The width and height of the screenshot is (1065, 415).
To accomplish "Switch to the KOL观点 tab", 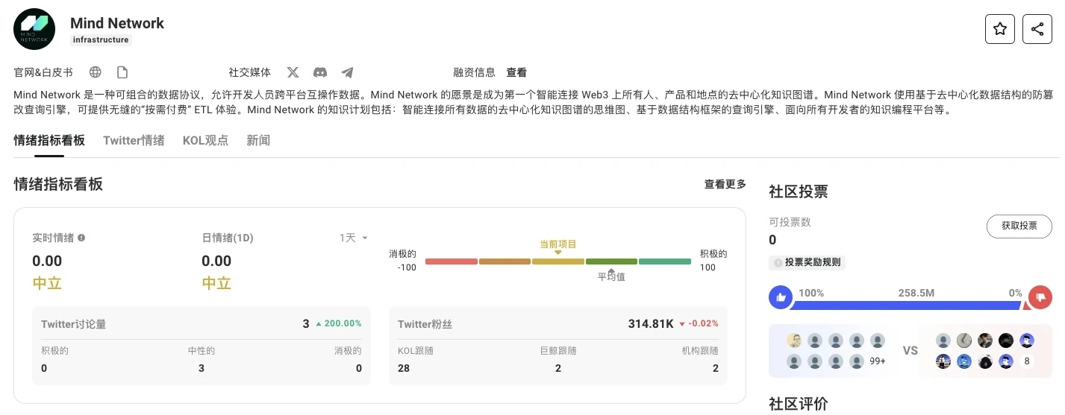I will pyautogui.click(x=205, y=140).
